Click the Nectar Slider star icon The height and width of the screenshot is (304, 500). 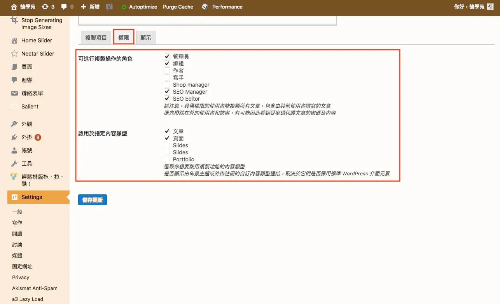14,54
